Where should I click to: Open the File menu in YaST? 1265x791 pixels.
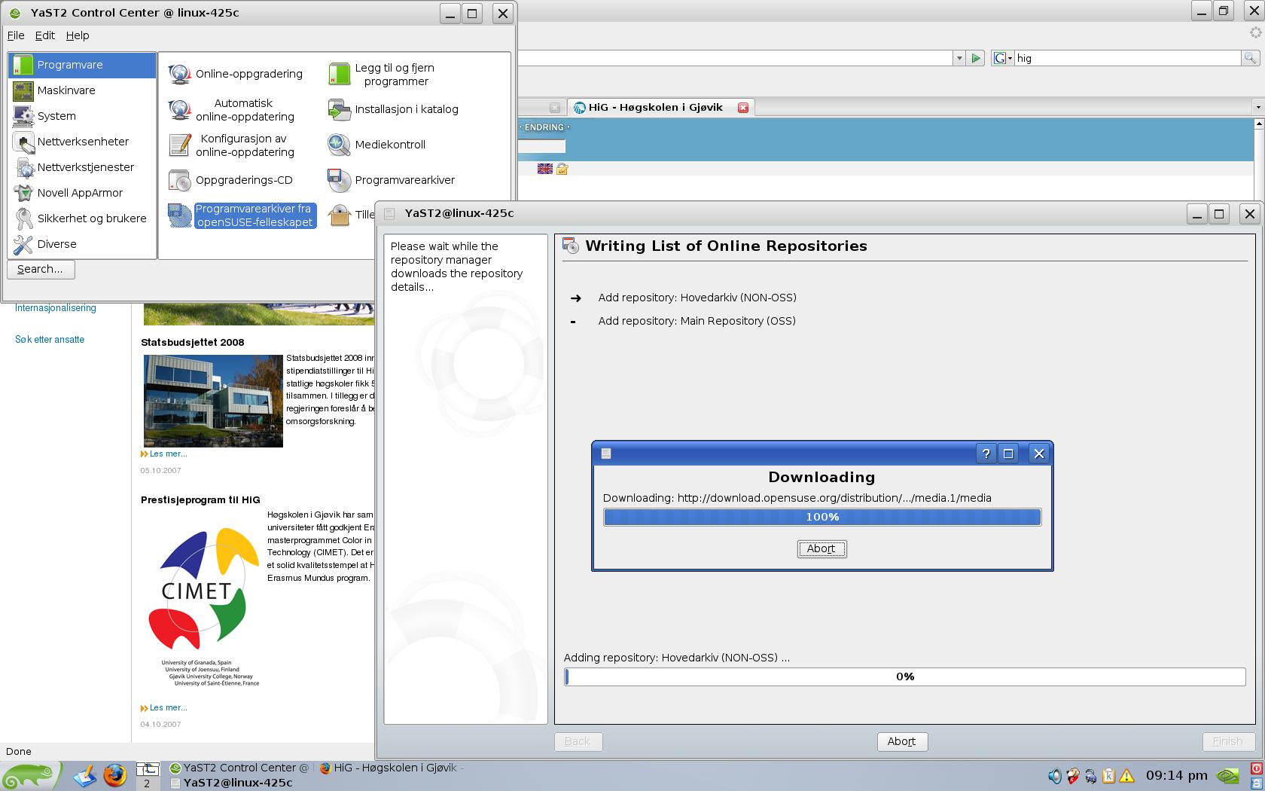pyautogui.click(x=16, y=35)
